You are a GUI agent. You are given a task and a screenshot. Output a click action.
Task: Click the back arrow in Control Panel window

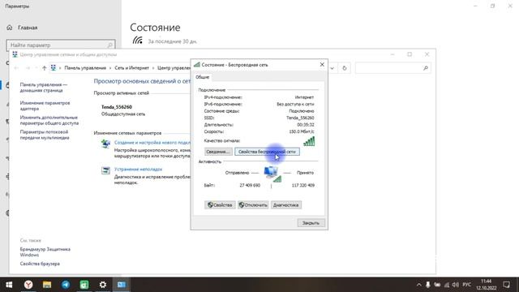[x=16, y=68]
